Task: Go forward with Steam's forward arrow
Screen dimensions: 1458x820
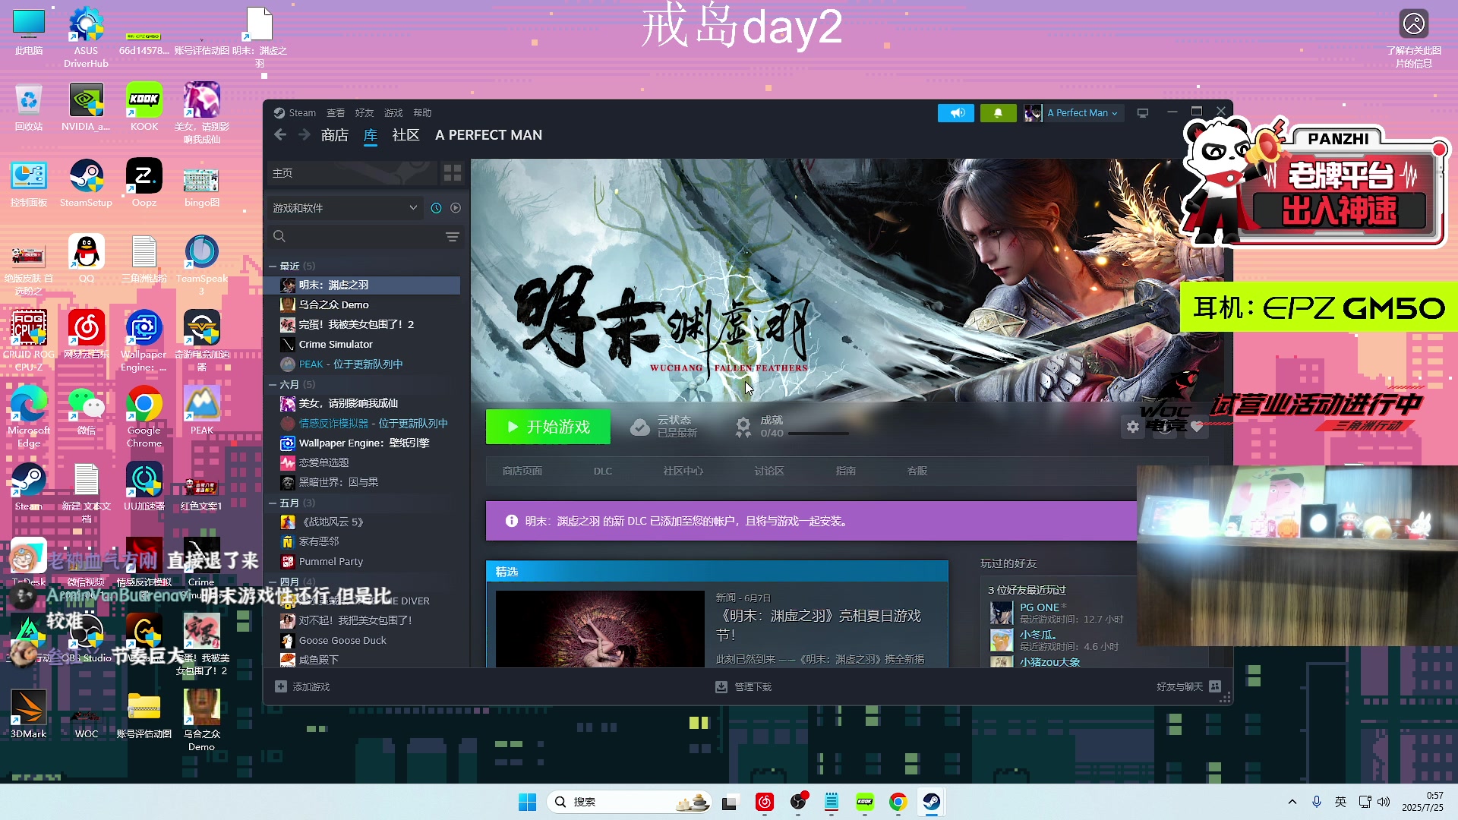Action: pos(305,134)
